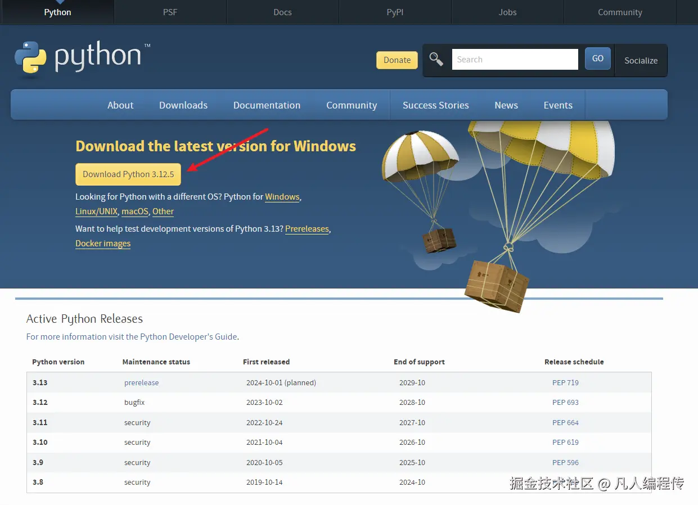The width and height of the screenshot is (698, 505).
Task: Open the Events menu
Action: [558, 105]
